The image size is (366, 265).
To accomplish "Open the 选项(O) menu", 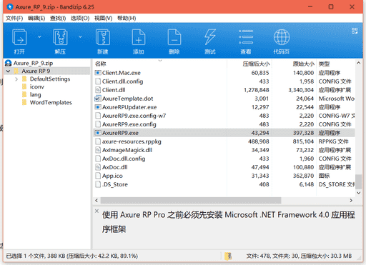I will tap(80, 18).
